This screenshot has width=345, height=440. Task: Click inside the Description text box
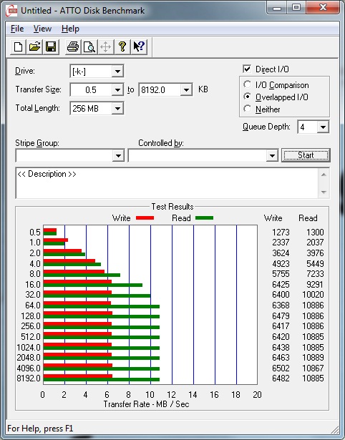tap(167, 183)
